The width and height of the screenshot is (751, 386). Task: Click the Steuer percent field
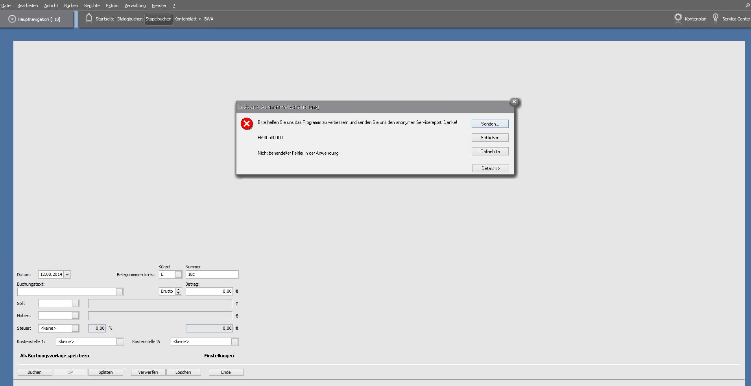[97, 328]
